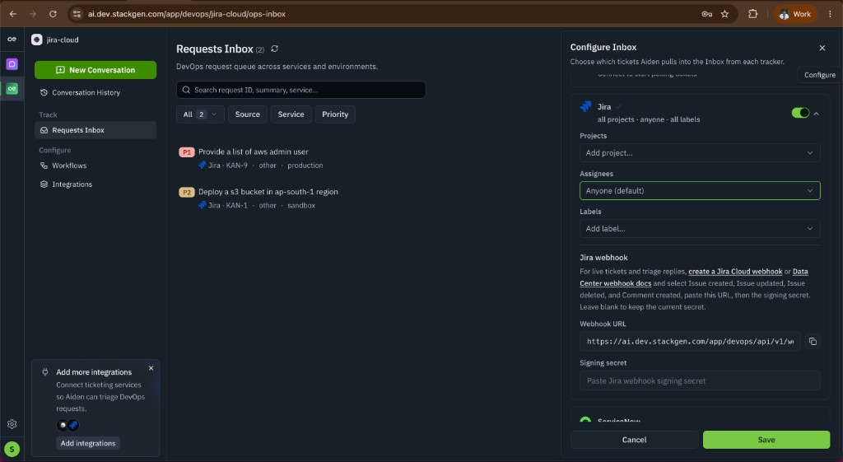Screen dimensions: 843x462
Task: Open the Add project dropdown
Action: (x=700, y=152)
